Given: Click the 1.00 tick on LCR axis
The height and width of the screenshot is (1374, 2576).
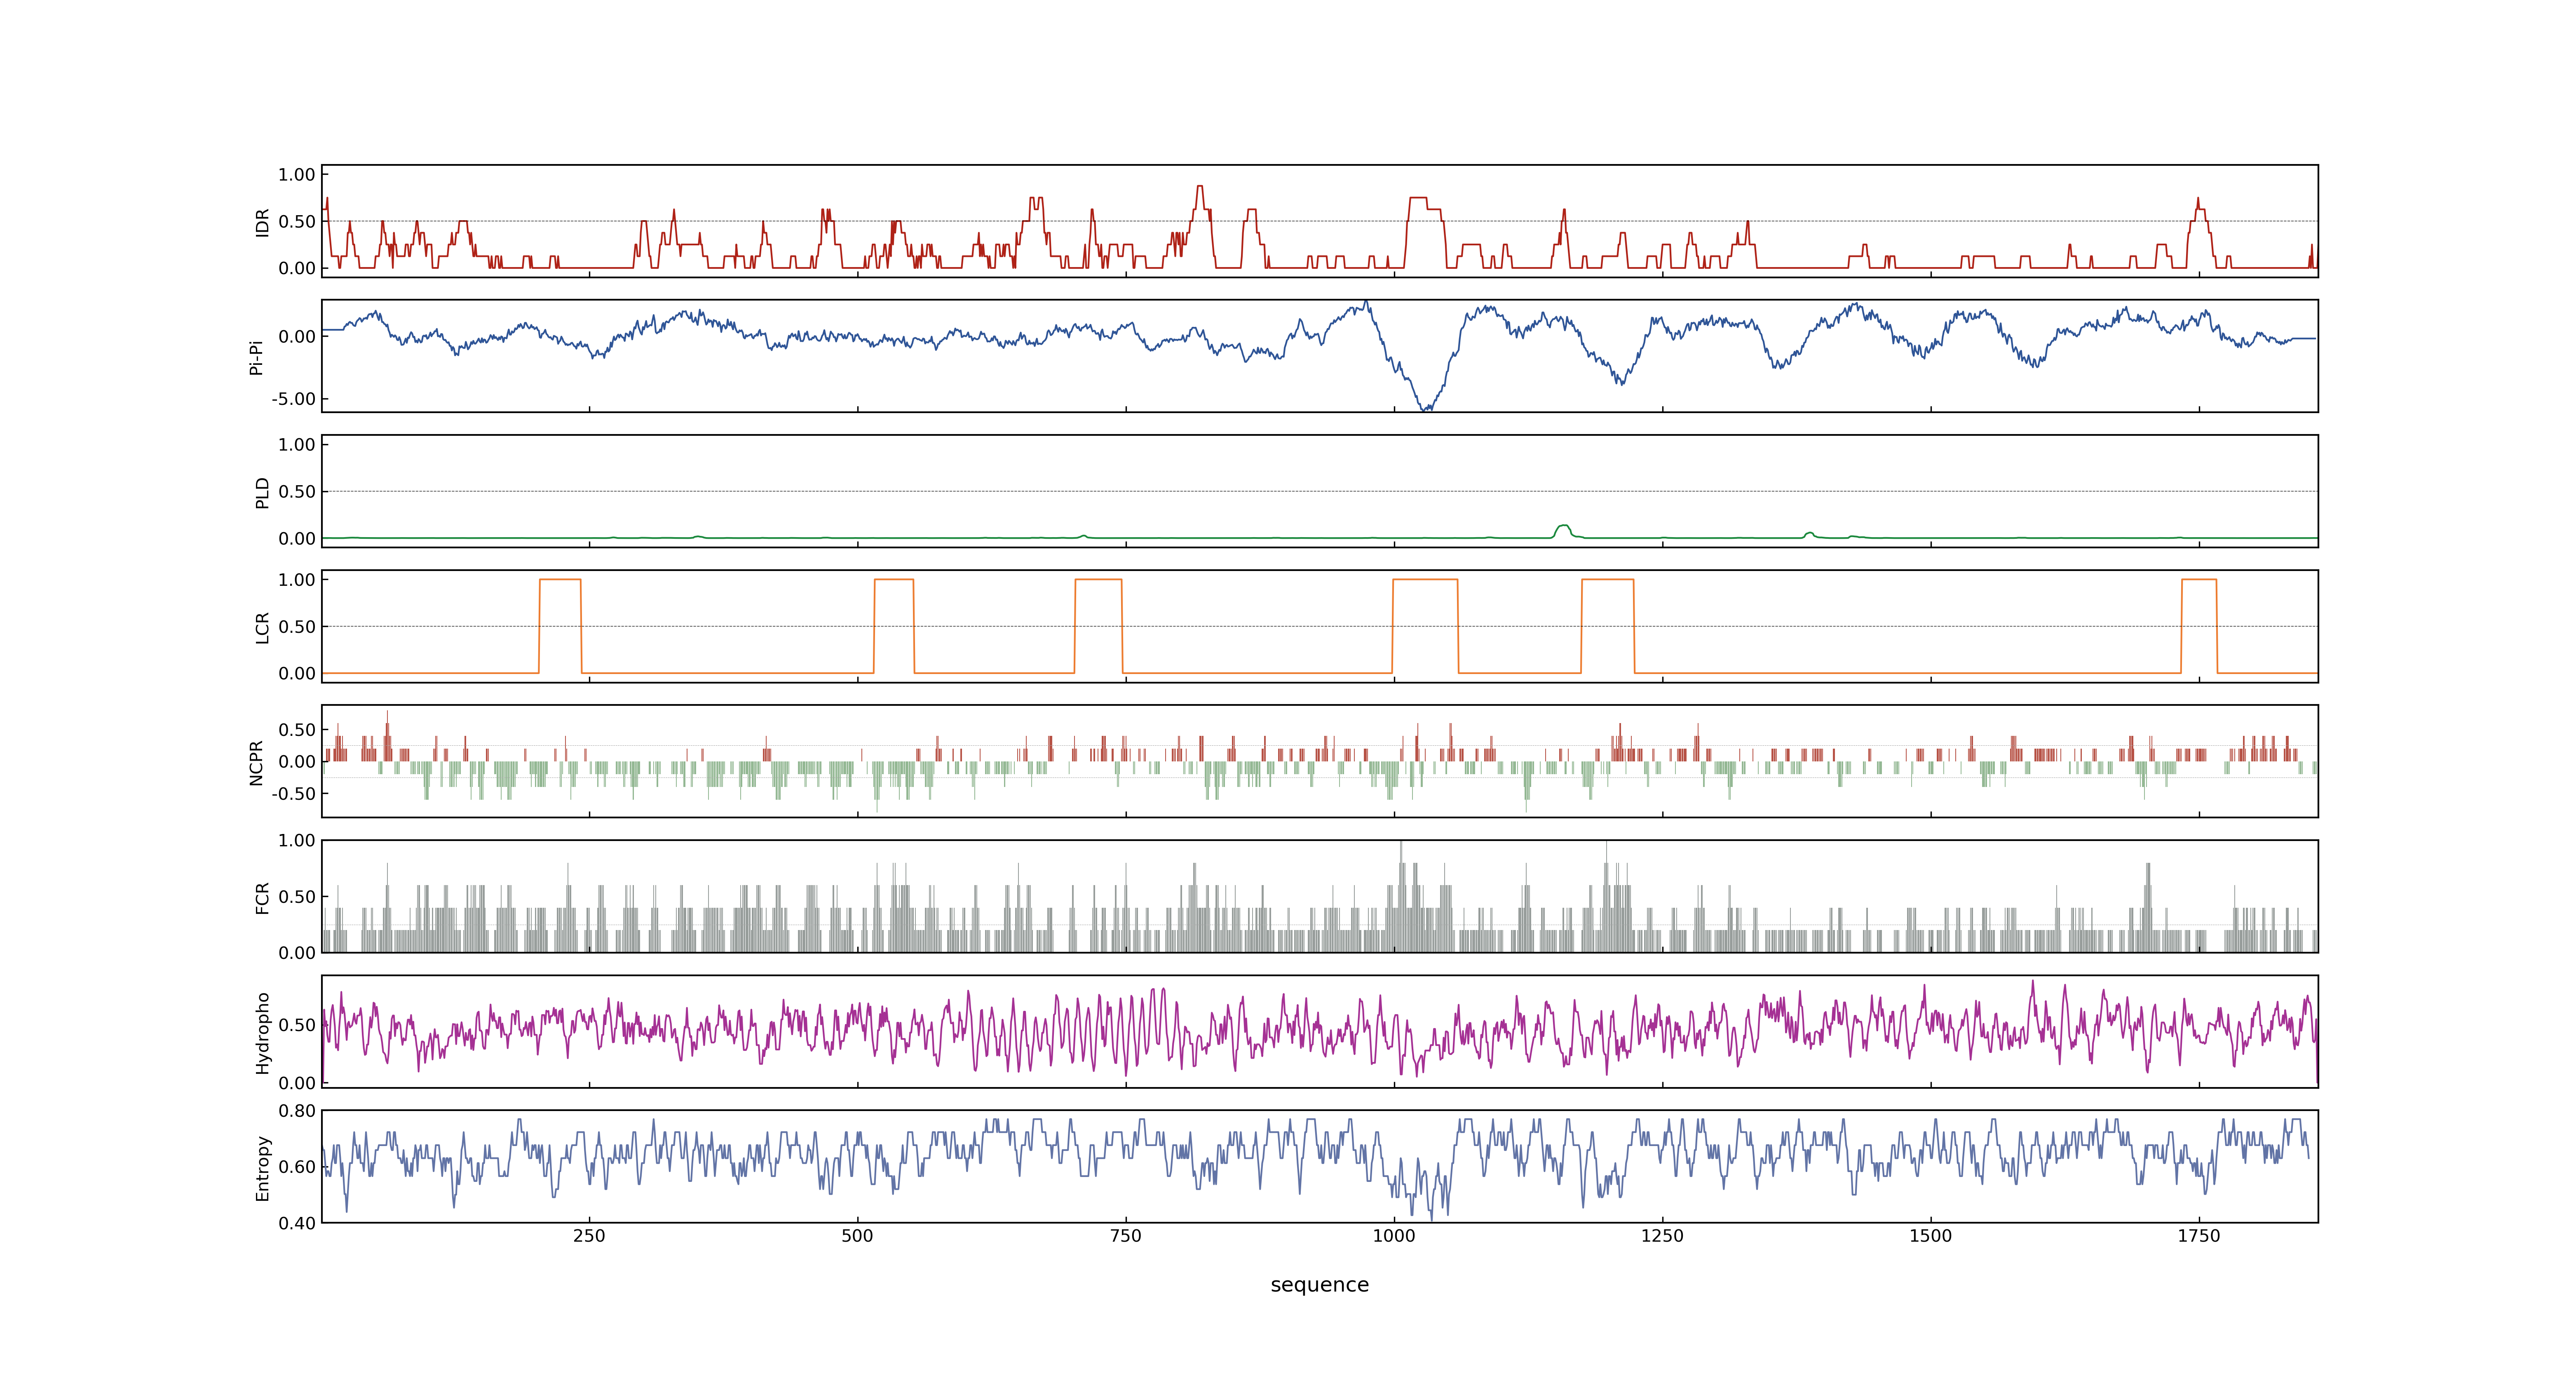Looking at the screenshot, I should pyautogui.click(x=297, y=580).
